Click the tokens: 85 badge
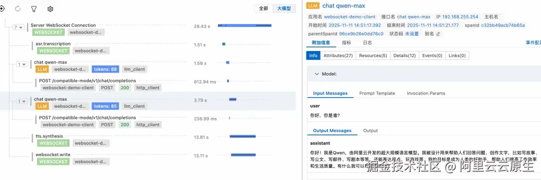The width and height of the screenshot is (541, 180). pos(105,106)
